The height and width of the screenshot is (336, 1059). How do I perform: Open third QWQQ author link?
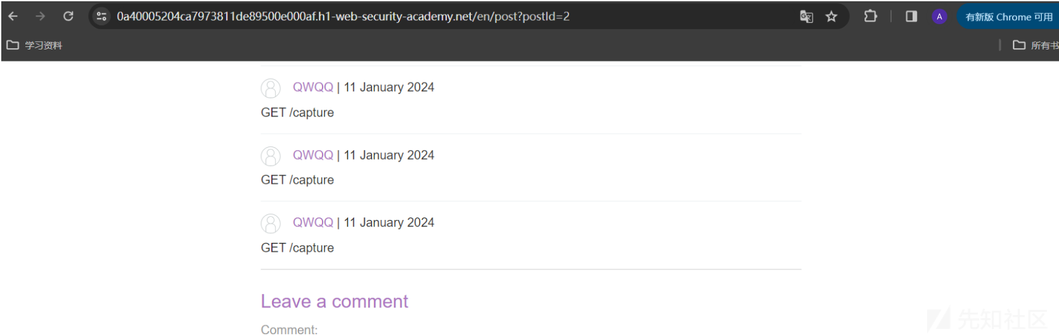click(312, 223)
